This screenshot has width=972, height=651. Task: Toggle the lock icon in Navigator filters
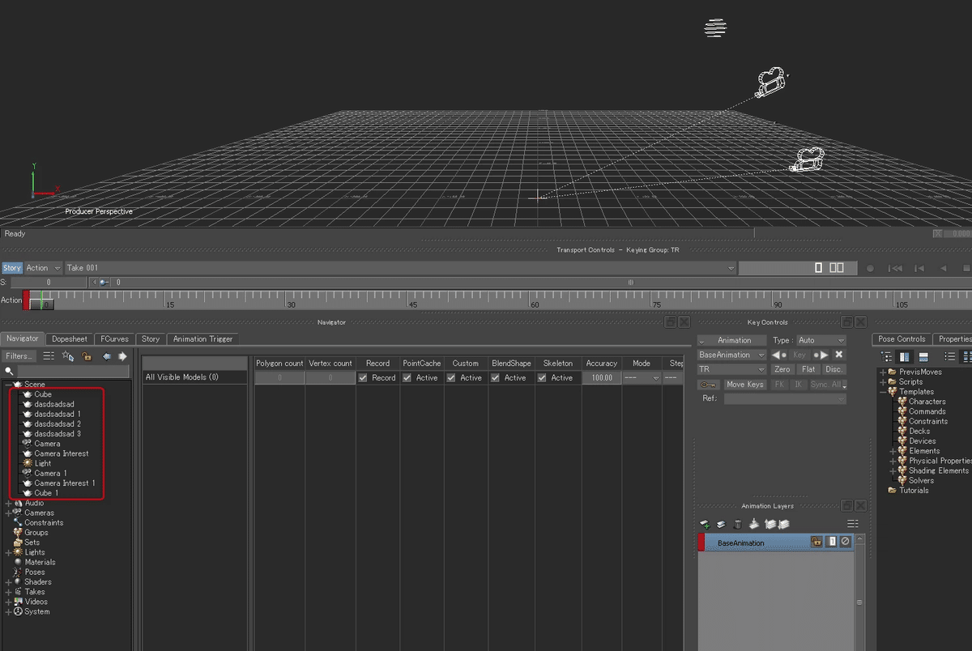(86, 356)
